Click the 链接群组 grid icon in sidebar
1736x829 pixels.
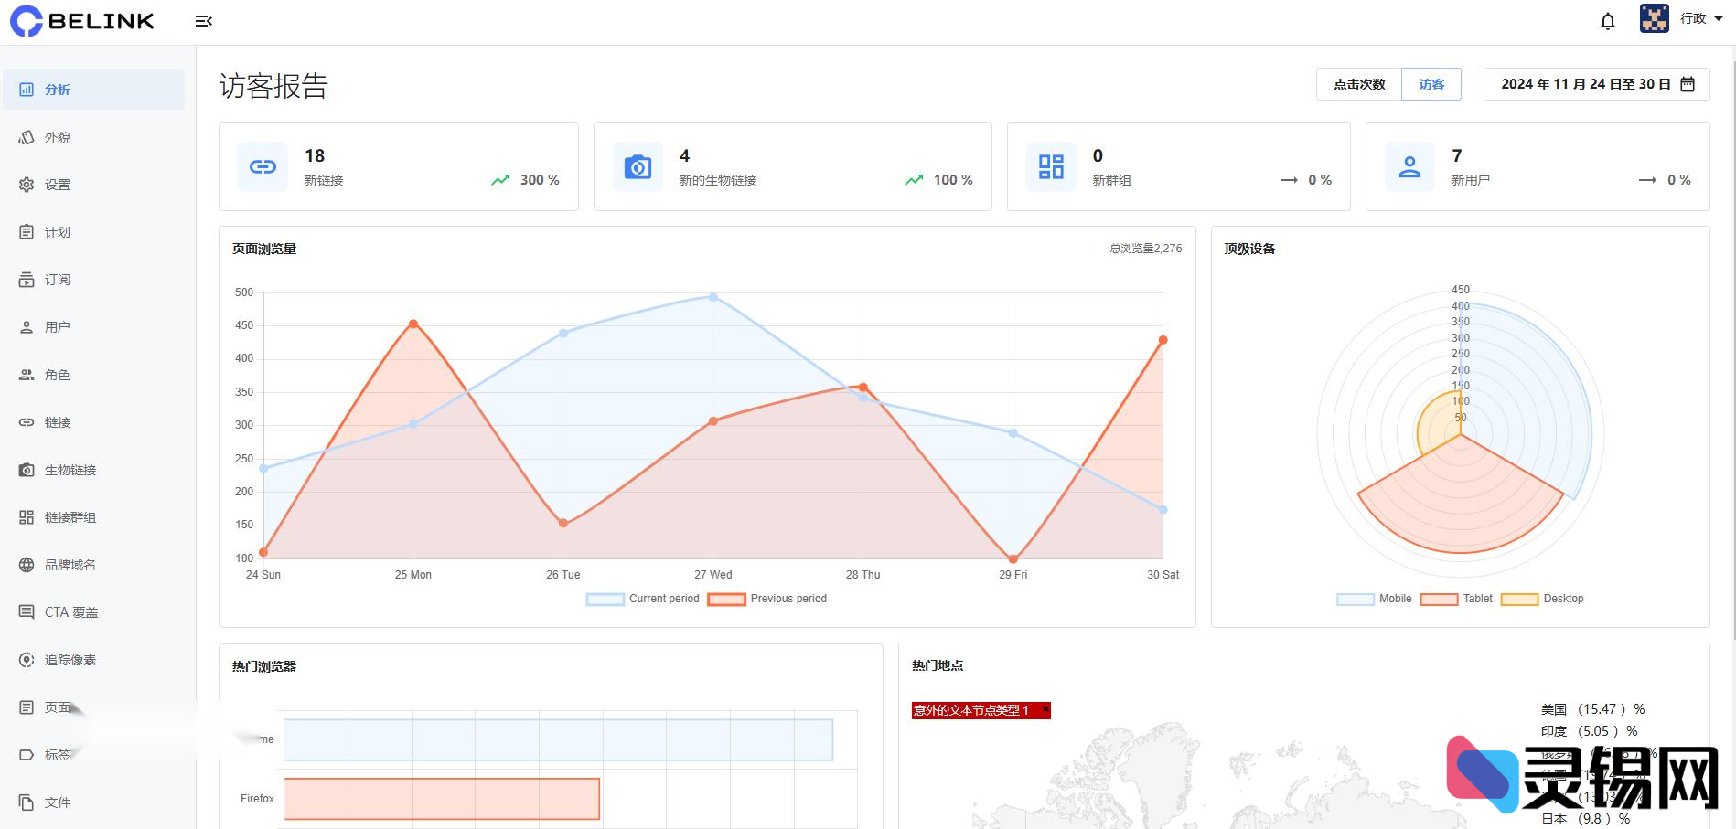pyautogui.click(x=27, y=517)
